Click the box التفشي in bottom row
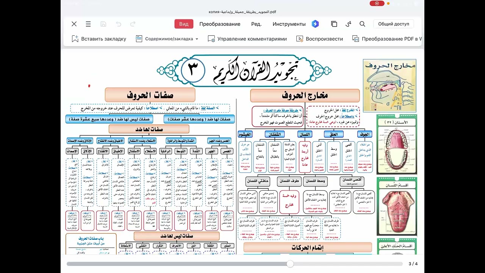Screen dimensions: 485x273 point(142,246)
